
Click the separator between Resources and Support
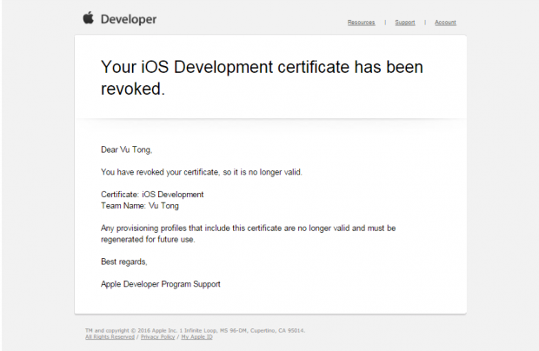coord(384,23)
